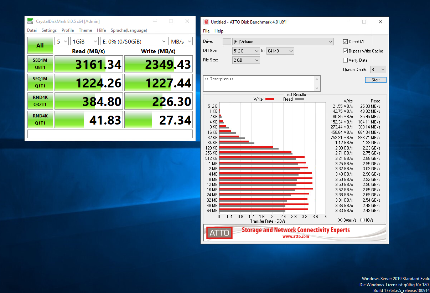Image resolution: width=430 pixels, height=293 pixels.
Task: Click the red write bar for 16 MB
Action: pyautogui.click(x=266, y=188)
